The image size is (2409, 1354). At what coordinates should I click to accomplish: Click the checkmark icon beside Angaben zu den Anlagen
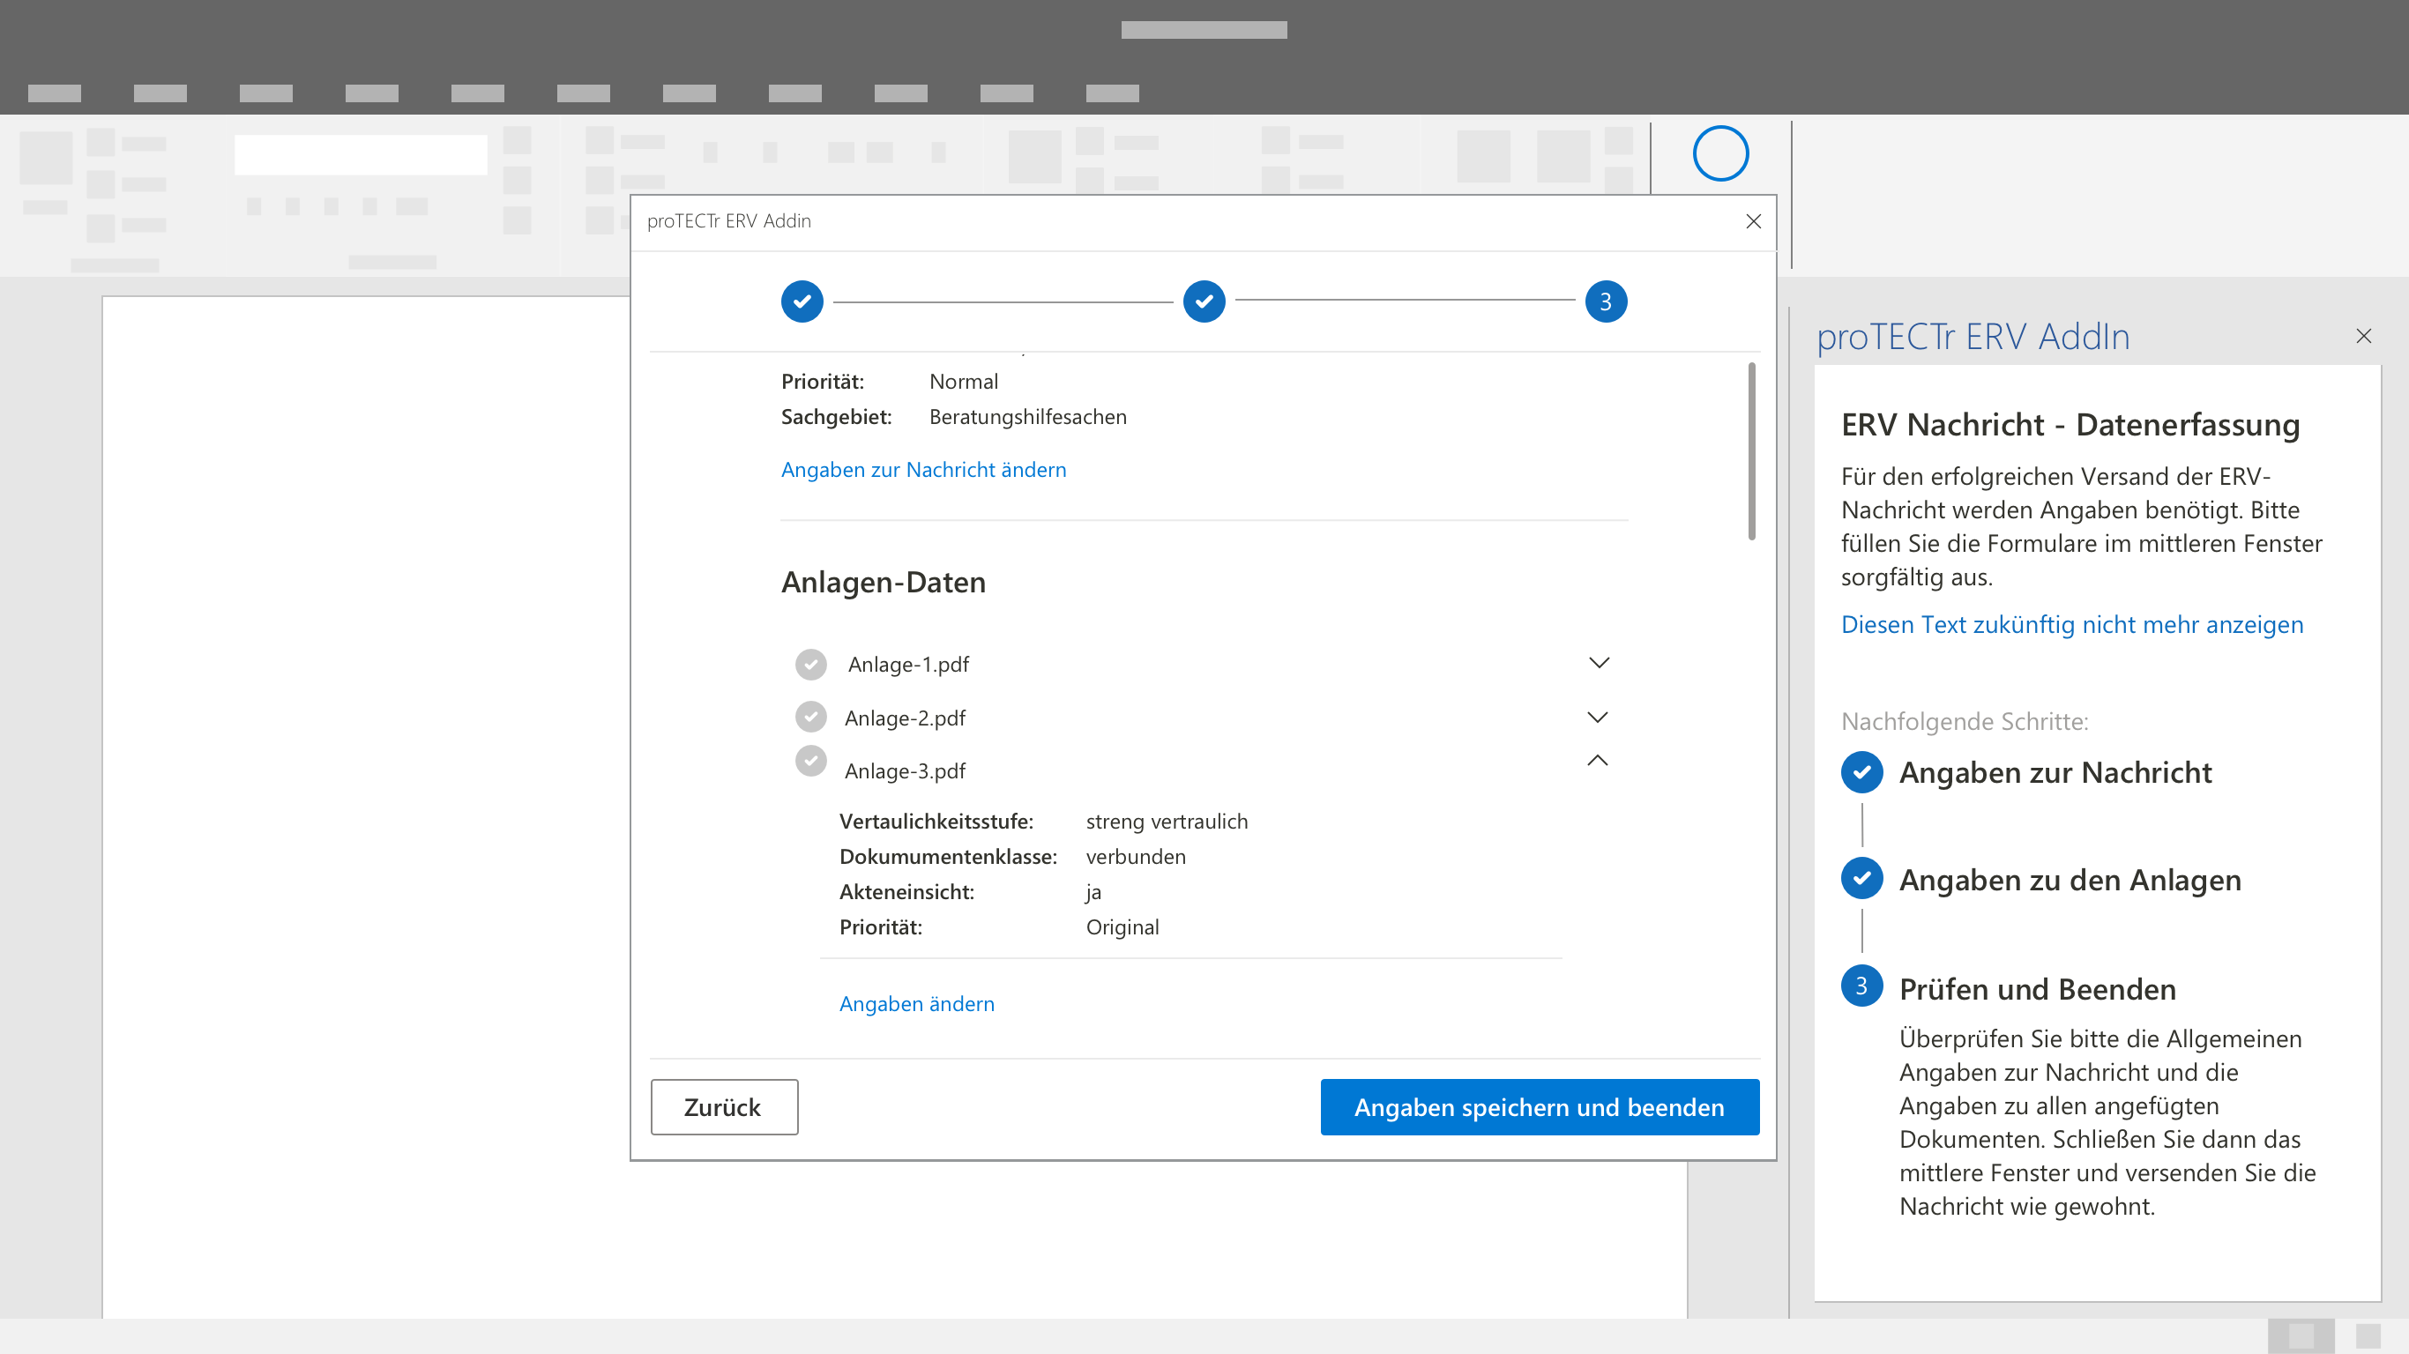point(1861,879)
